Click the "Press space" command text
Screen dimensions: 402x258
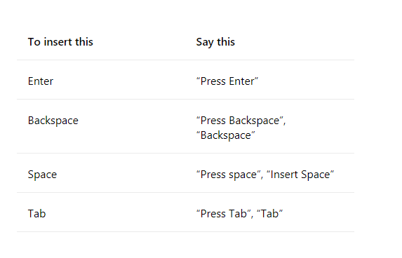[x=229, y=175]
